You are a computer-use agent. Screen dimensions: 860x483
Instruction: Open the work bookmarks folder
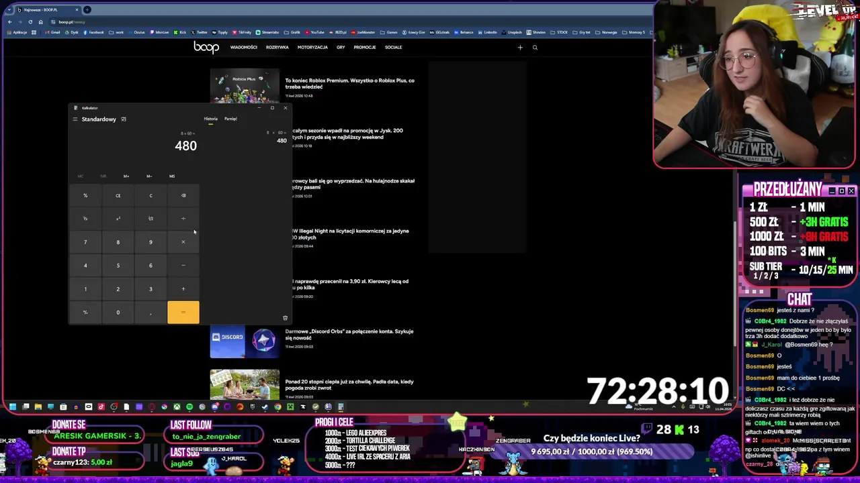[x=116, y=32]
